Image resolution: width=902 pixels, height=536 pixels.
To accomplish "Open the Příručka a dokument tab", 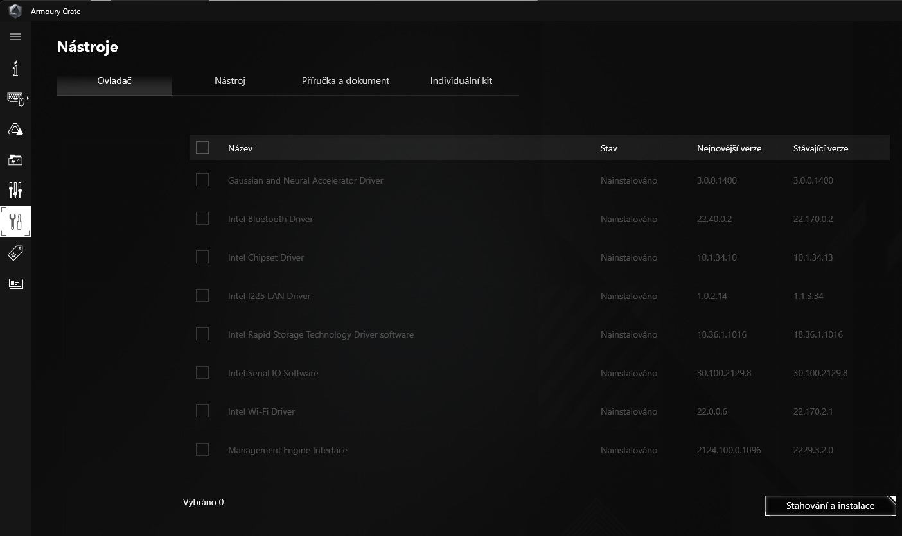I will [x=346, y=81].
